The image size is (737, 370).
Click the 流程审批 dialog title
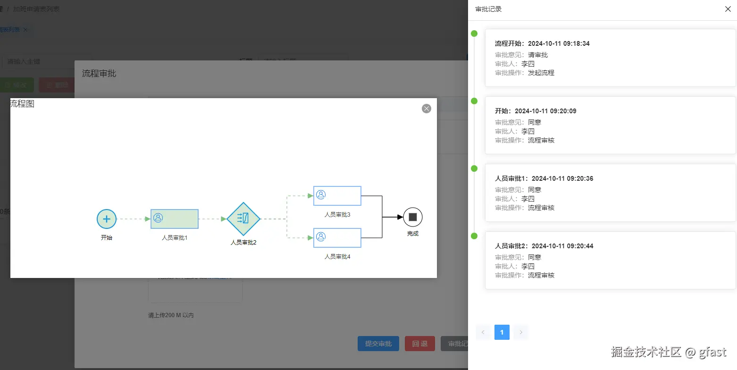tap(99, 73)
